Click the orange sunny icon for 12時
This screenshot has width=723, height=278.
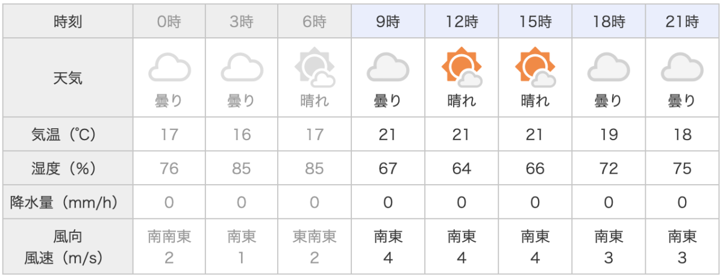[461, 67]
